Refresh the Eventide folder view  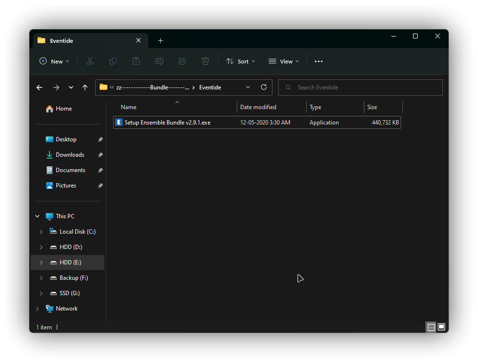tap(264, 87)
